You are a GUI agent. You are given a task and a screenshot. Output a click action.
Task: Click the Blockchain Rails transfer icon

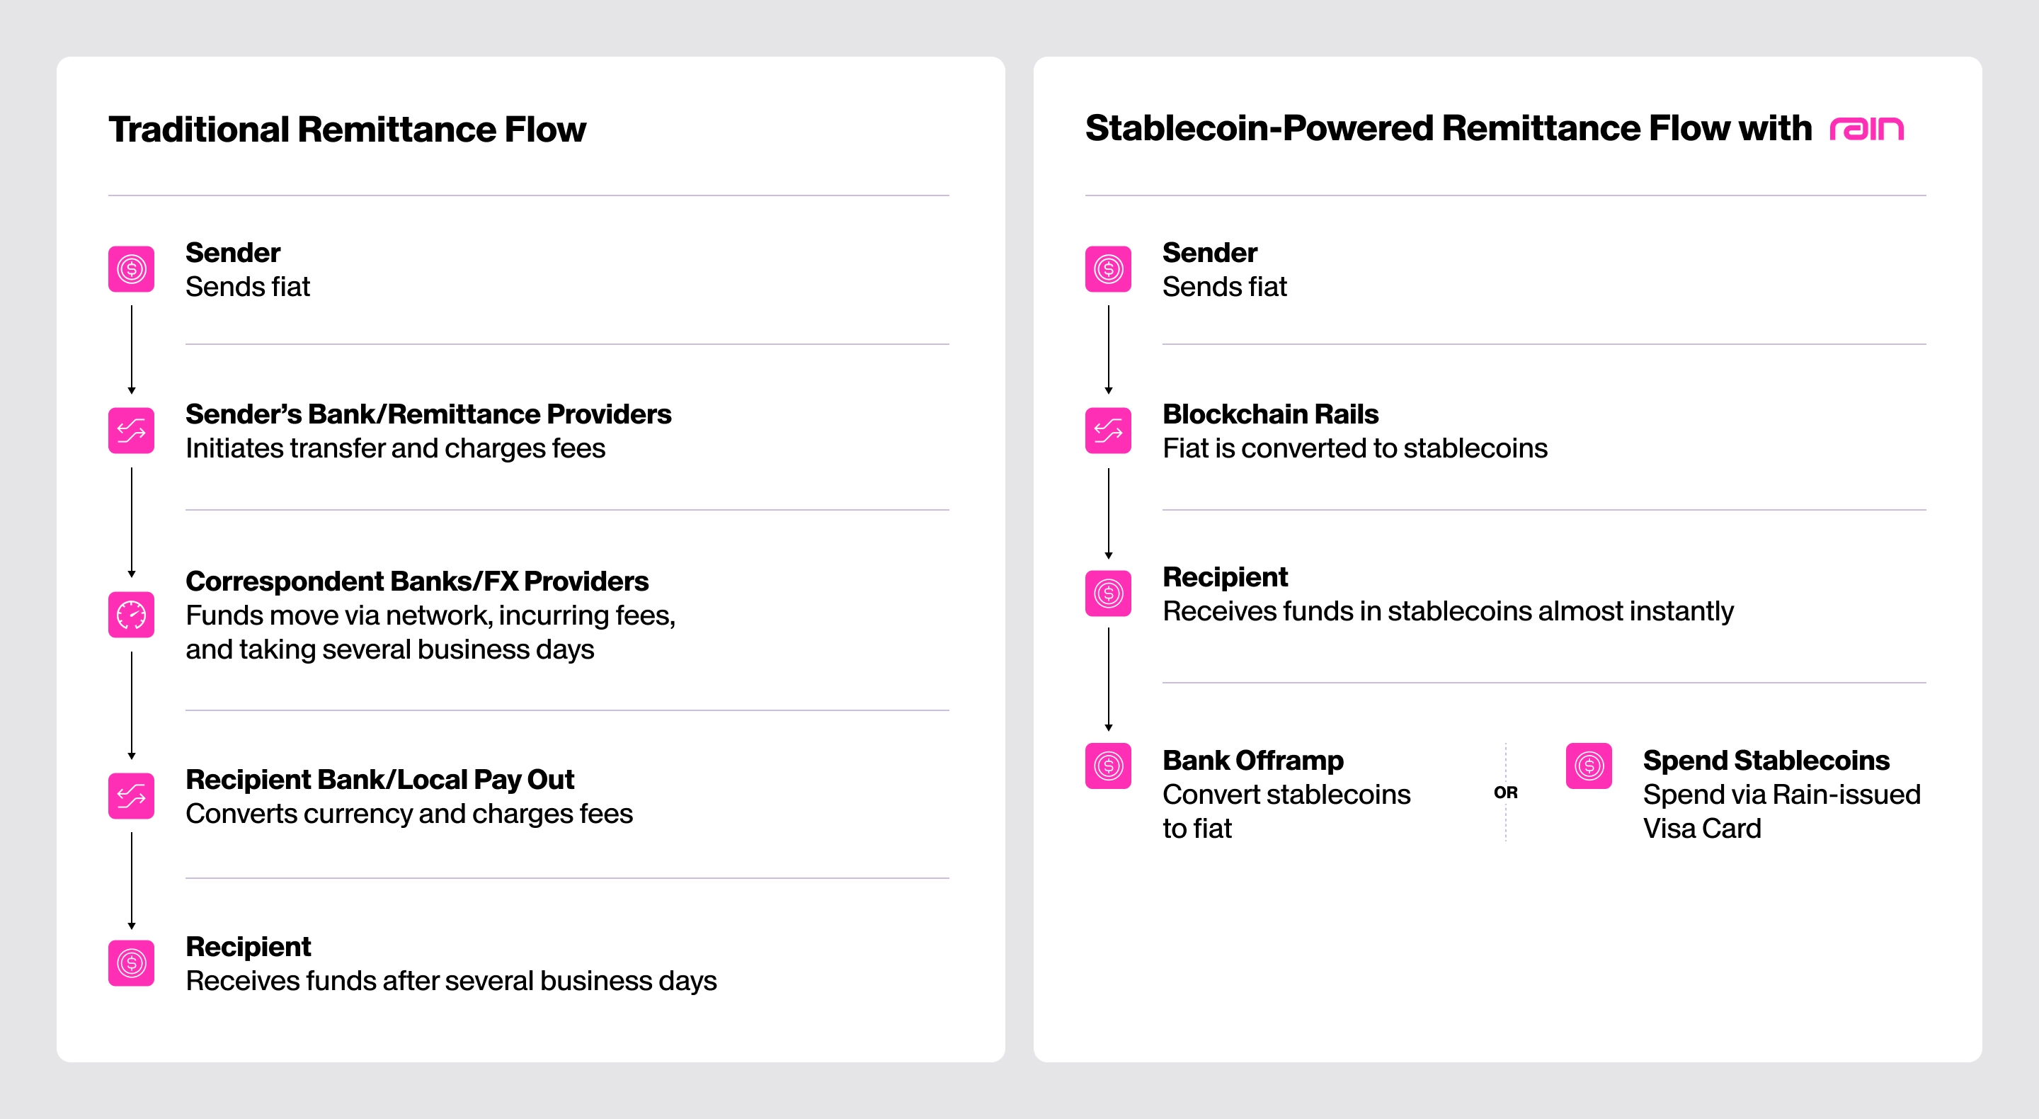click(1108, 431)
